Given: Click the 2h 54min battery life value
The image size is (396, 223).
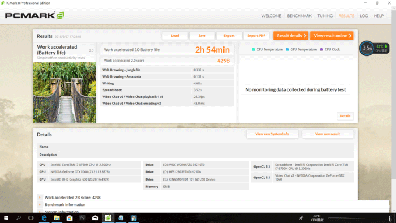Looking at the screenshot, I should click(212, 50).
